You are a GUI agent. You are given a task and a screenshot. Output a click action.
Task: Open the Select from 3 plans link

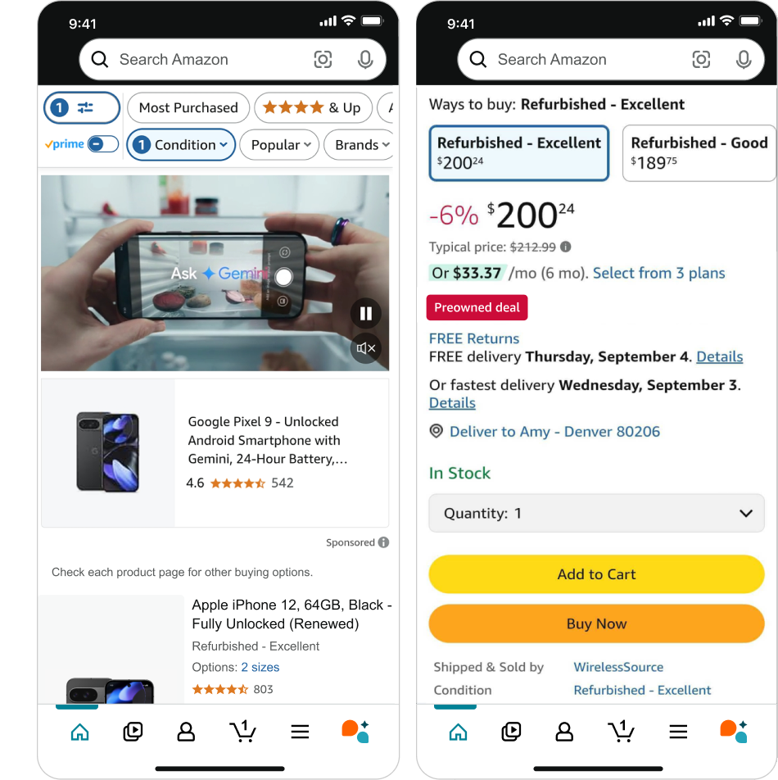[658, 273]
